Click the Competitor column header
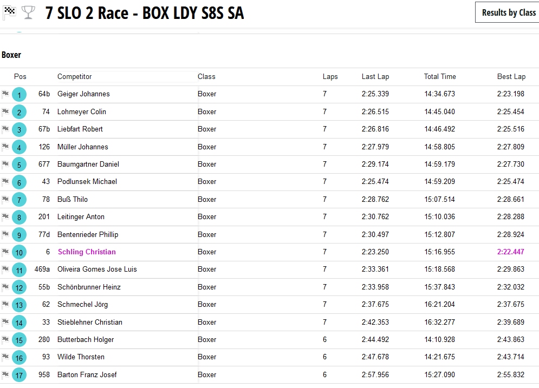 click(75, 76)
